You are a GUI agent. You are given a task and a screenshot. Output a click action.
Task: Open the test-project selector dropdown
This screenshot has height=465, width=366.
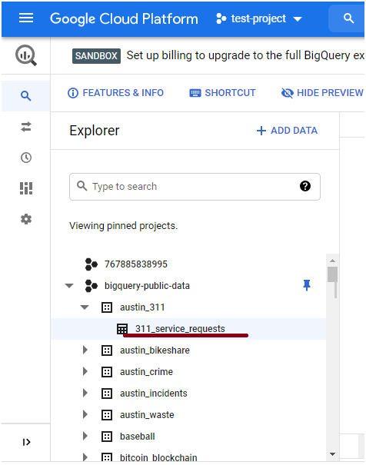259,18
